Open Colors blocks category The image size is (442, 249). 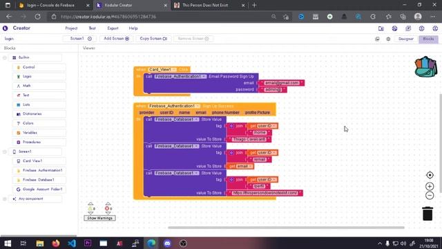pos(39,123)
